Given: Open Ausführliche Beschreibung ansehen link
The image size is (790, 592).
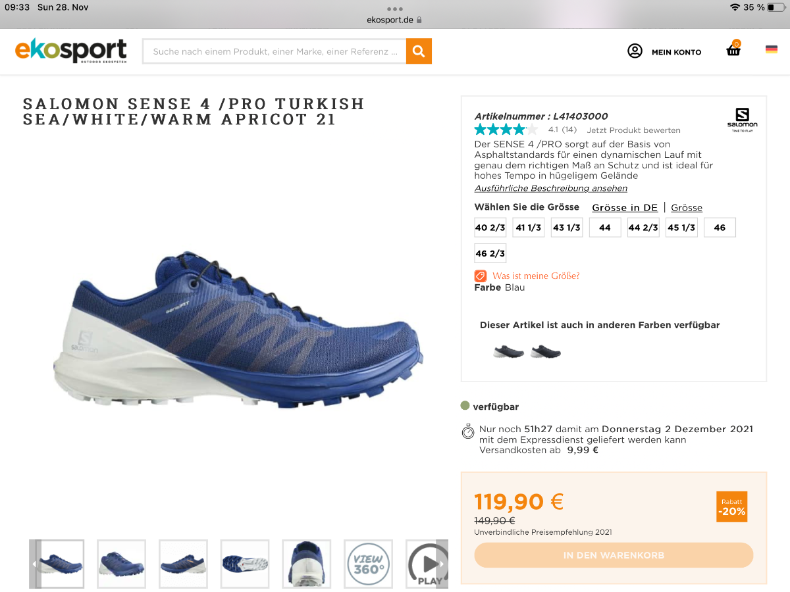Looking at the screenshot, I should tap(551, 188).
